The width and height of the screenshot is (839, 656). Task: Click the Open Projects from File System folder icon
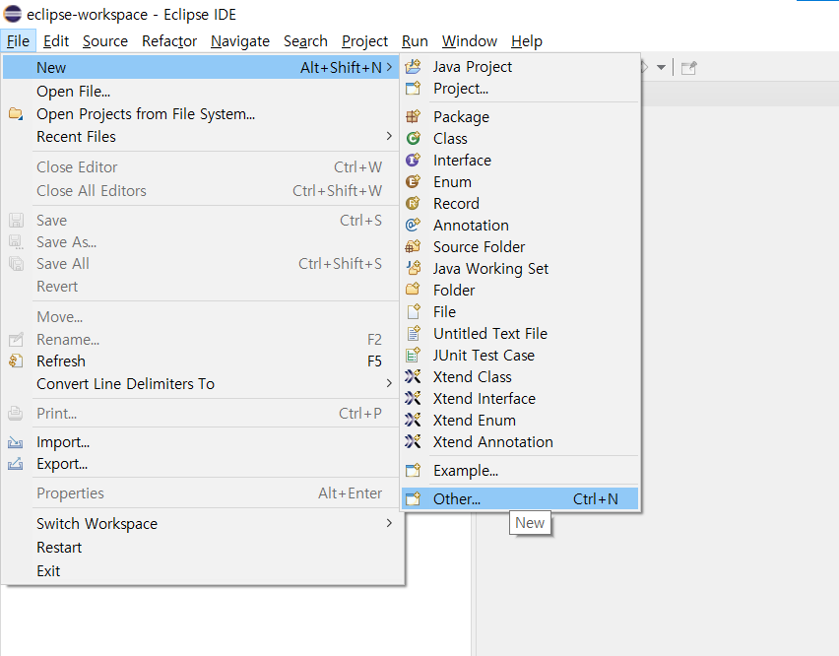[16, 114]
